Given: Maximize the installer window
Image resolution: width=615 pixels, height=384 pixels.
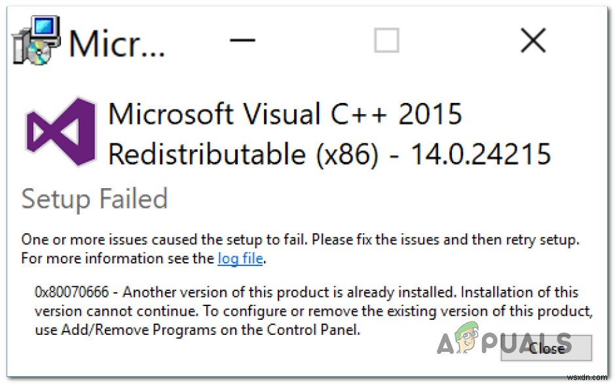Looking at the screenshot, I should coord(386,41).
